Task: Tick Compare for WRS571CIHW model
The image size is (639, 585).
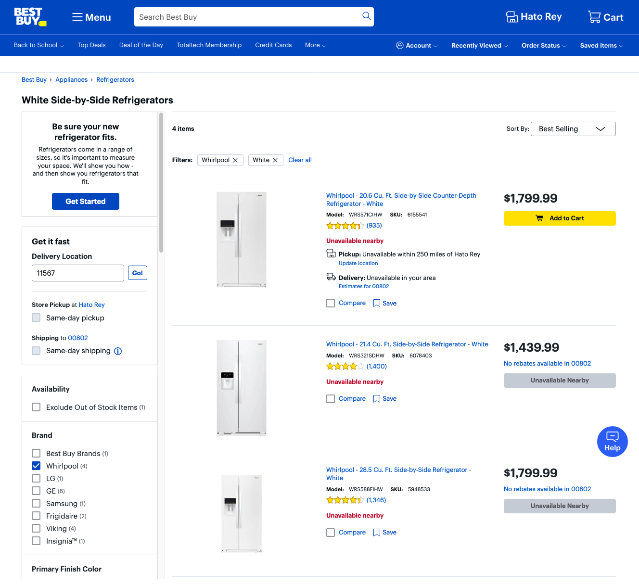Action: point(331,303)
